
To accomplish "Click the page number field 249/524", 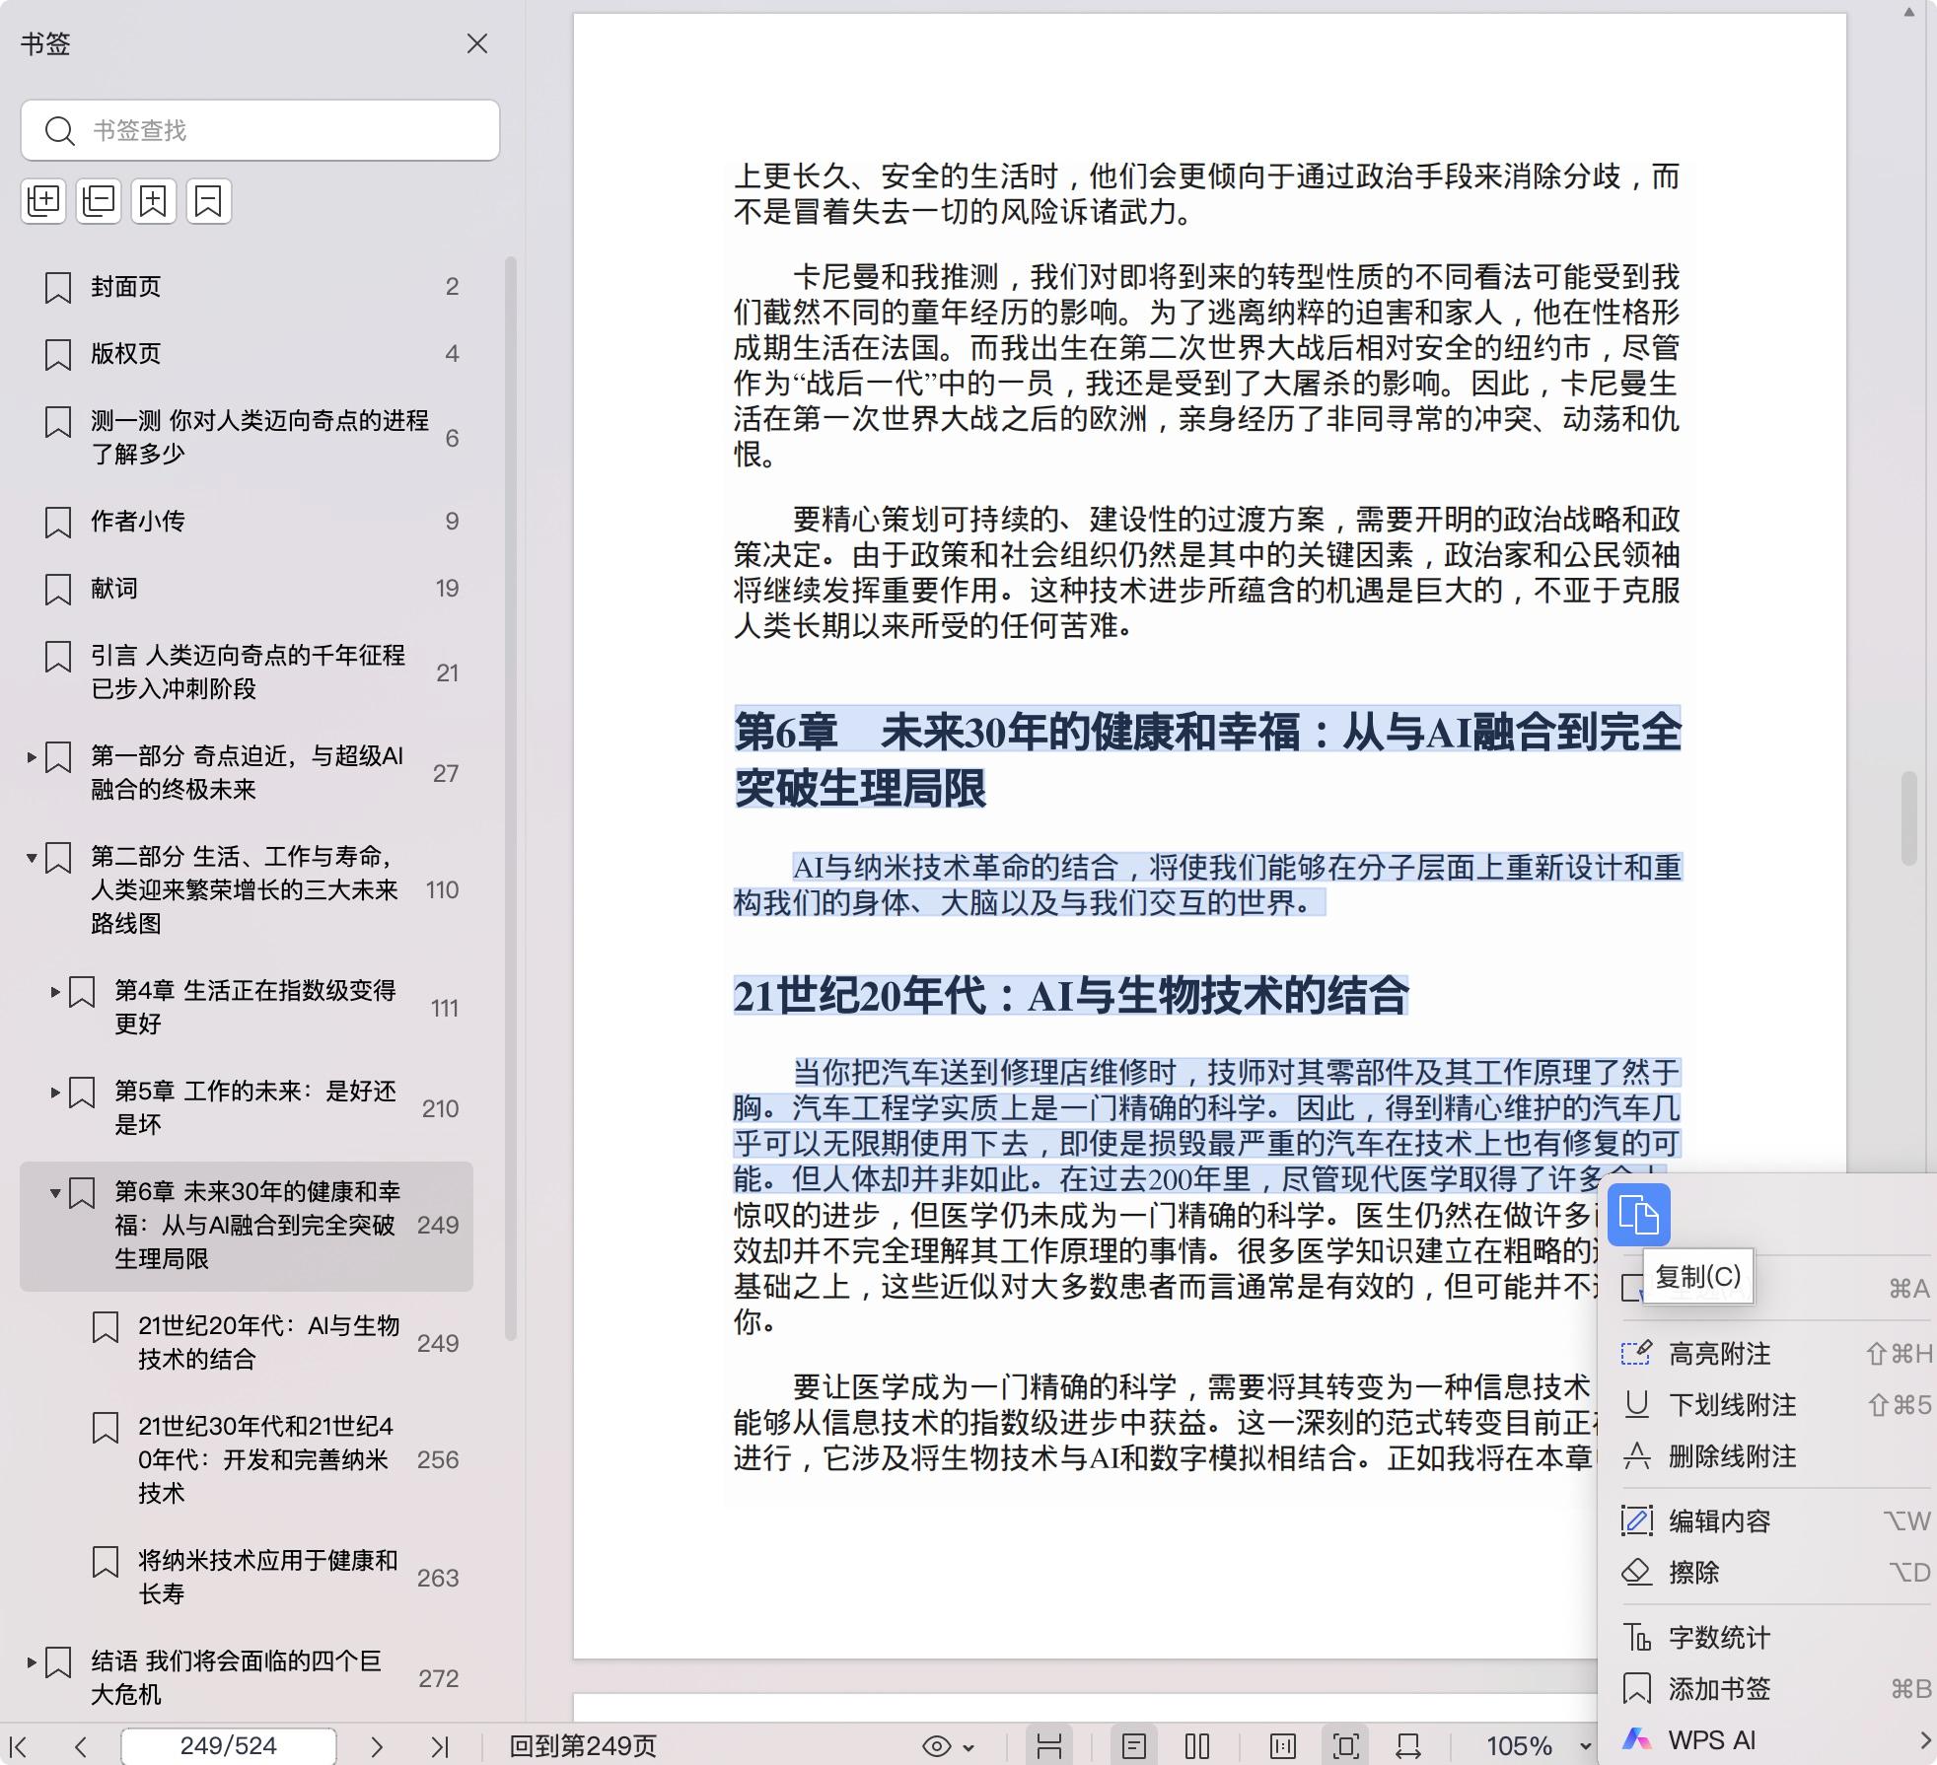I will [229, 1746].
